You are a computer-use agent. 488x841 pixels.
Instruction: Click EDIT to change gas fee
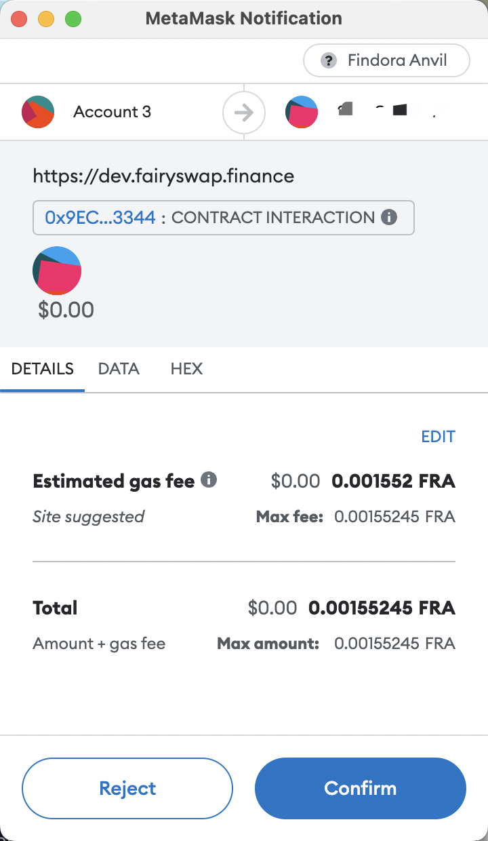pos(438,437)
